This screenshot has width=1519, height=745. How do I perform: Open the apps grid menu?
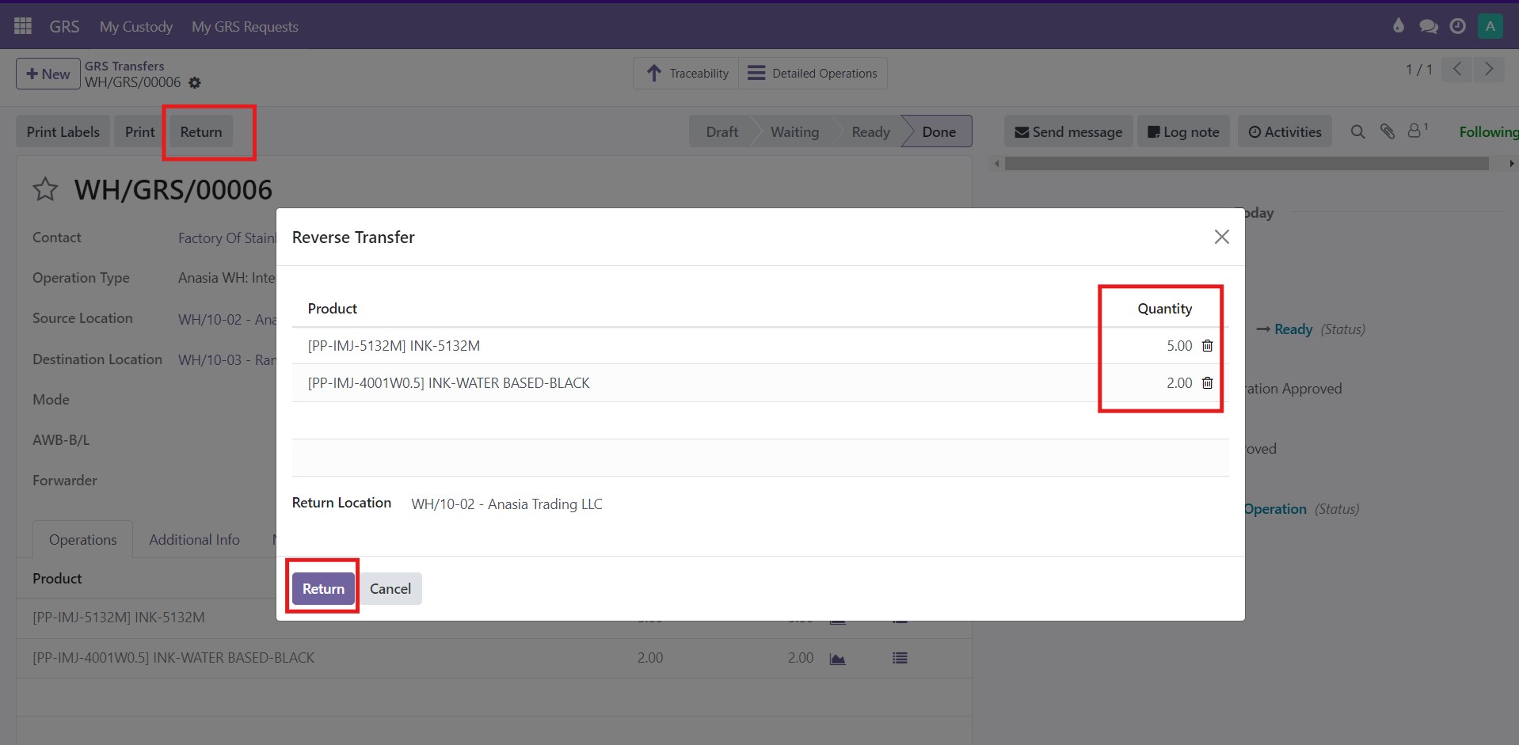[x=23, y=26]
